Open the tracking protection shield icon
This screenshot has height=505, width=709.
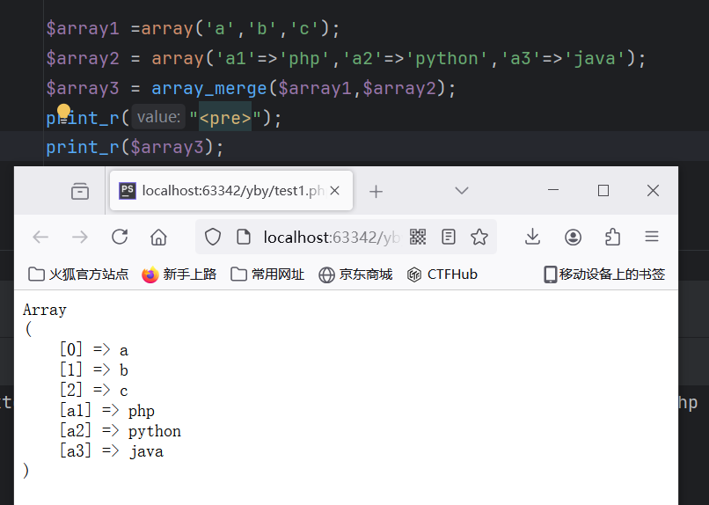tap(213, 237)
